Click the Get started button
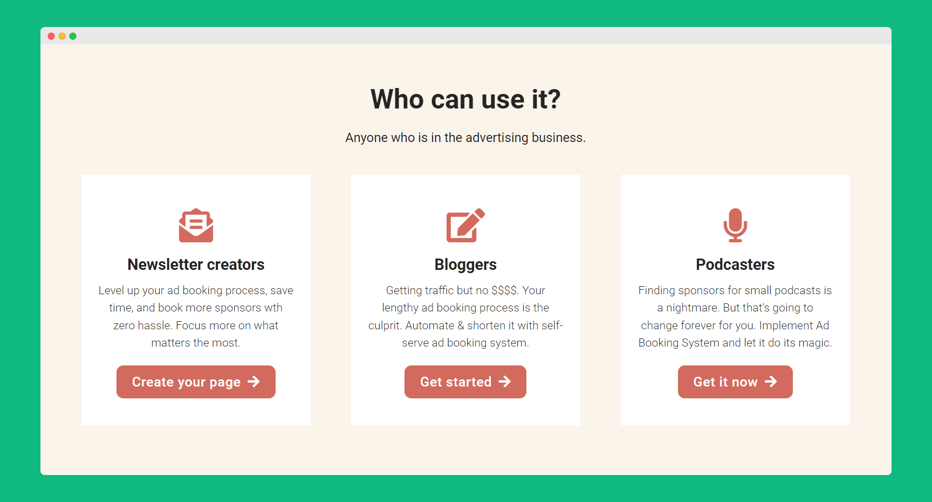The image size is (932, 502). (x=465, y=382)
